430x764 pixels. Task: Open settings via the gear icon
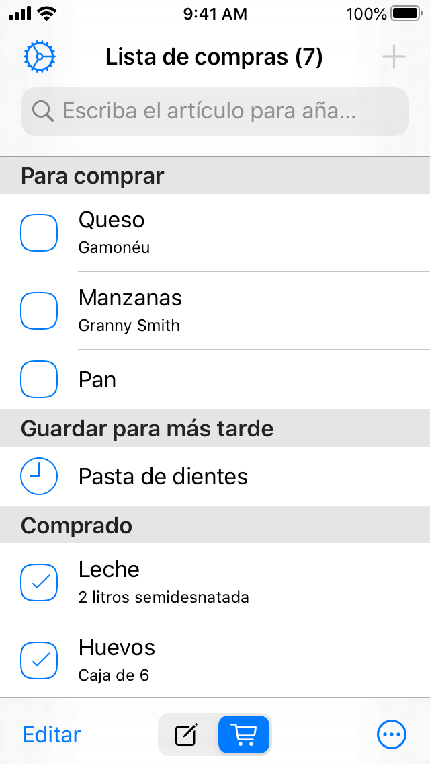coord(40,57)
